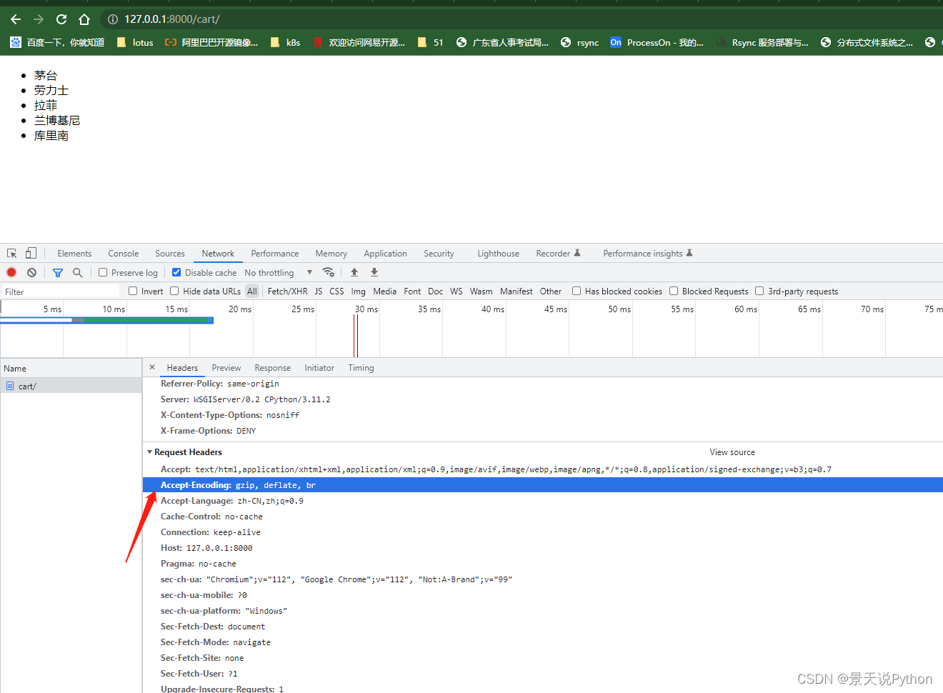Toggle the network filter bar

click(x=58, y=272)
